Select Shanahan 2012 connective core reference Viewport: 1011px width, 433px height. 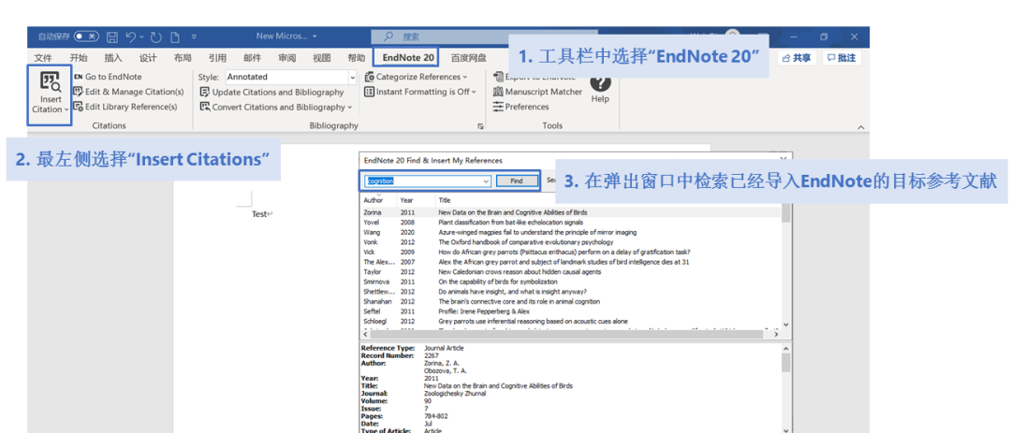571,301
